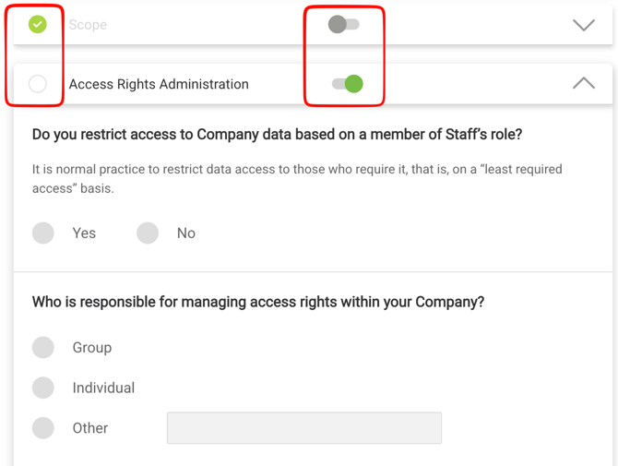Viewport: 618px width, 466px height.
Task: Click the empty status circle beside Access Rights Administration
Action: [38, 84]
